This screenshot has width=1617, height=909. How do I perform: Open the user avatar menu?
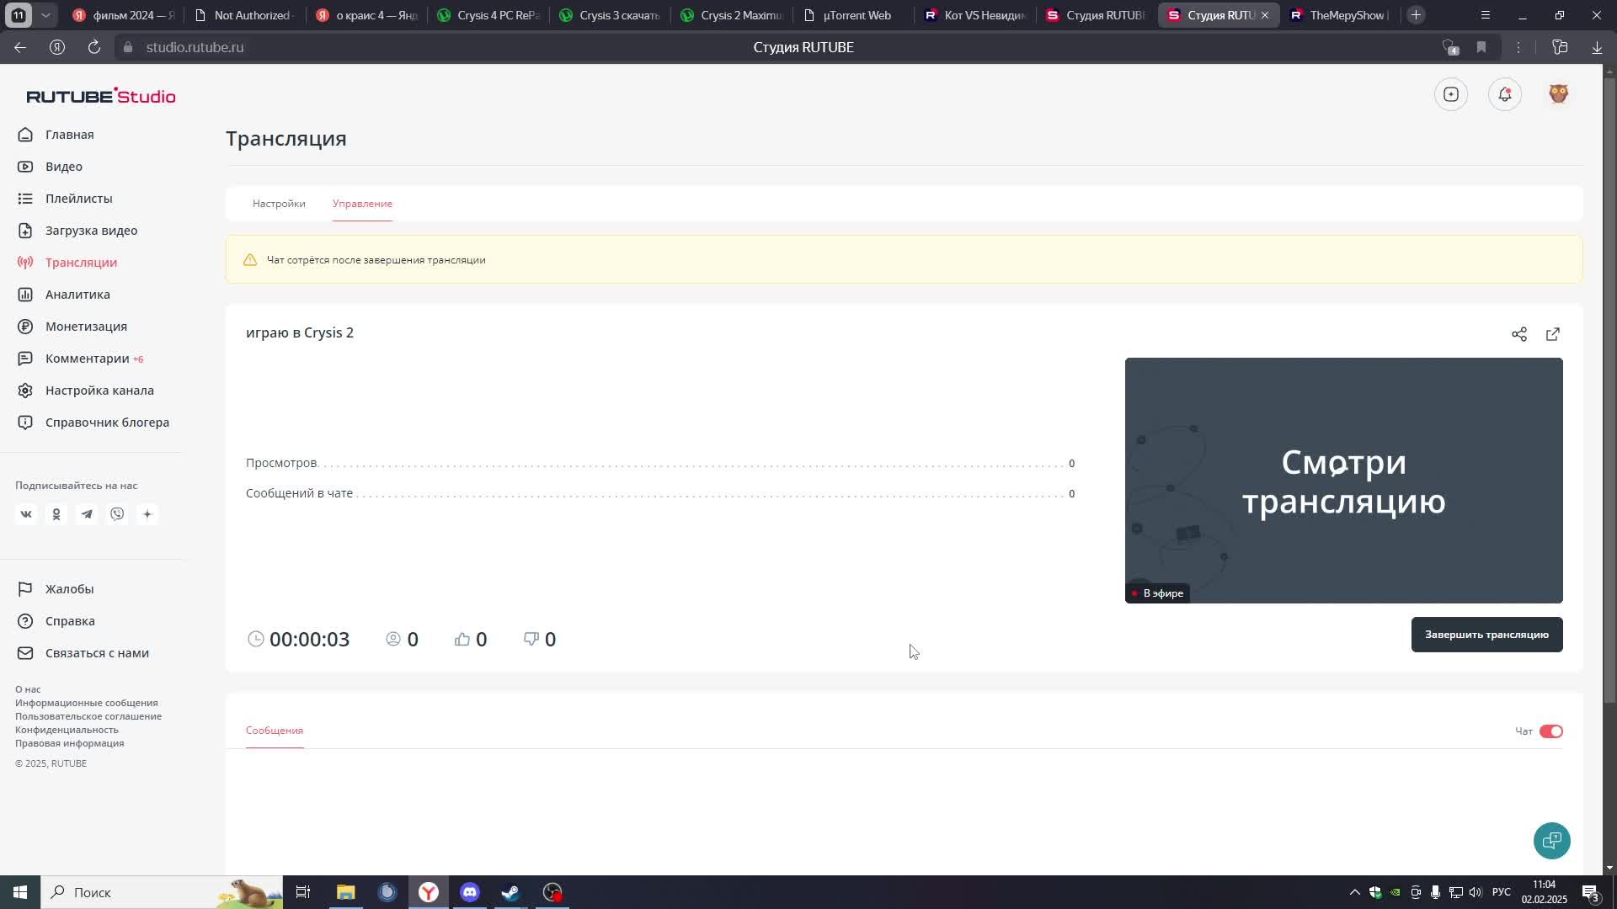(1558, 94)
